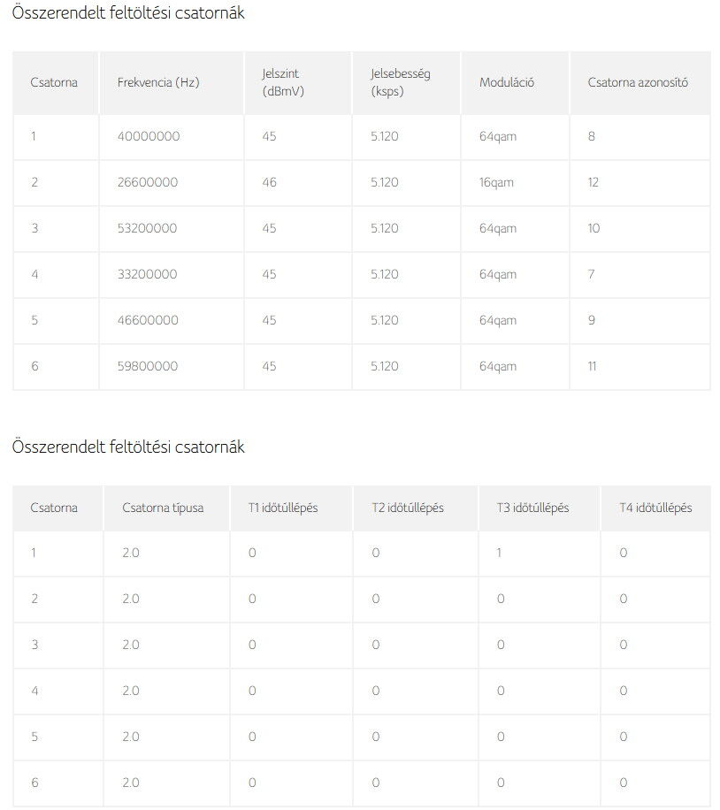Click the frequency value 40000000
The height and width of the screenshot is (810, 720).
(149, 136)
